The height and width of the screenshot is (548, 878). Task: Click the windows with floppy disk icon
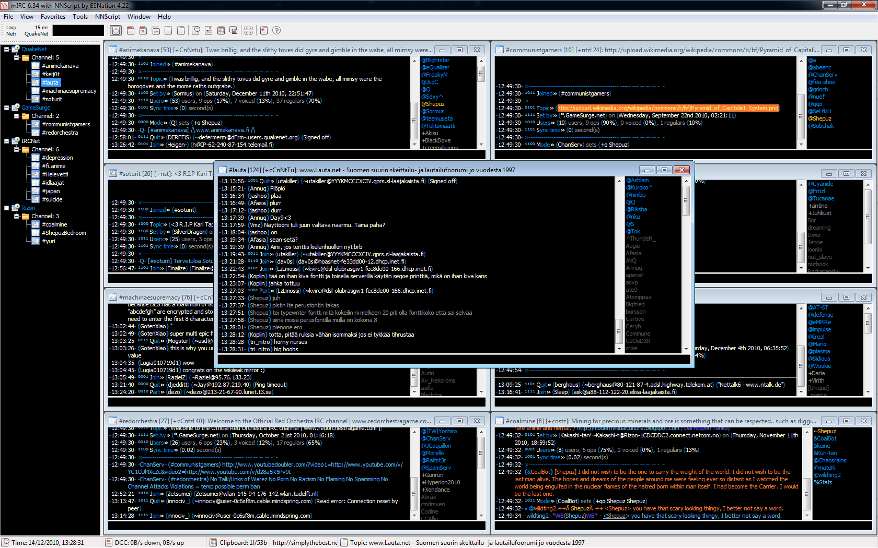[x=234, y=31]
